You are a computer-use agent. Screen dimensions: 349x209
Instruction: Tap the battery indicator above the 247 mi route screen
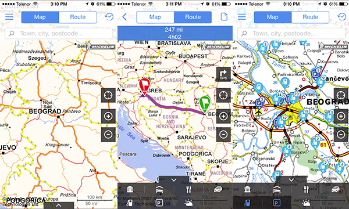click(x=226, y=4)
